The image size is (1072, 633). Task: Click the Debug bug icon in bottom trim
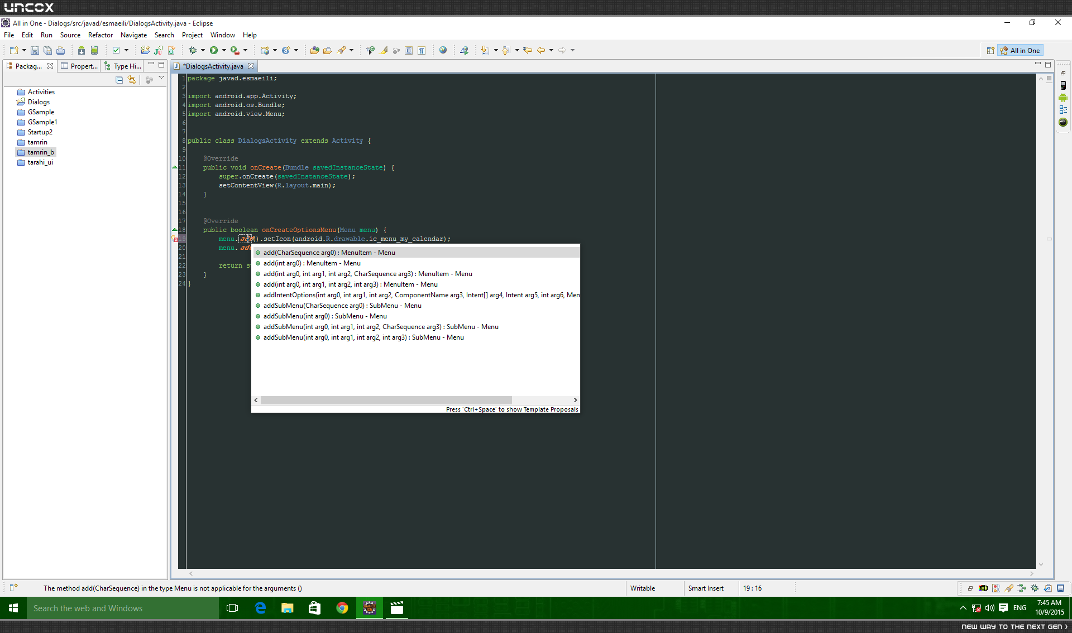click(x=1035, y=588)
